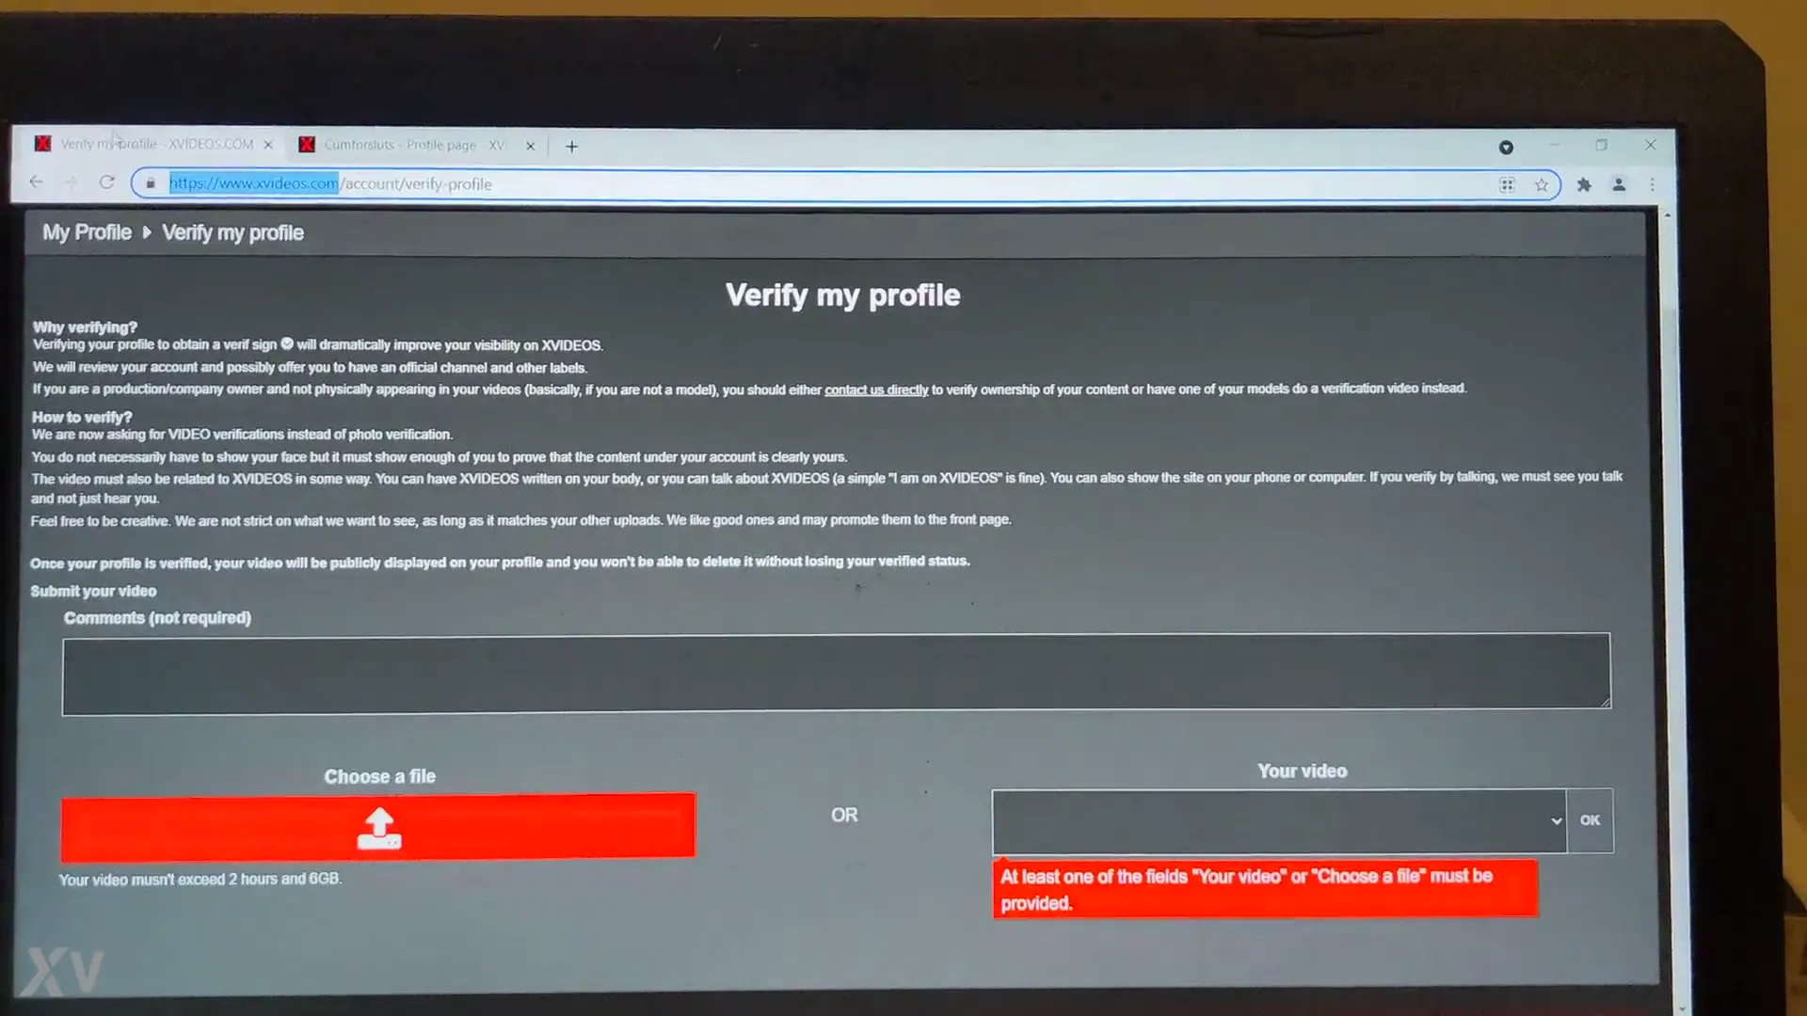Click inside the Comments text area

pyautogui.click(x=836, y=674)
